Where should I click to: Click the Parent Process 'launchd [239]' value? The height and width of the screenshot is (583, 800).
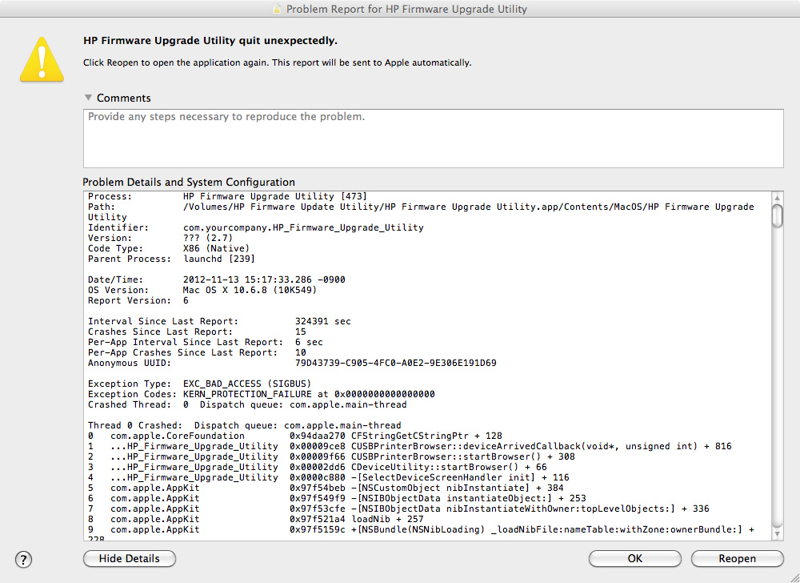(219, 259)
